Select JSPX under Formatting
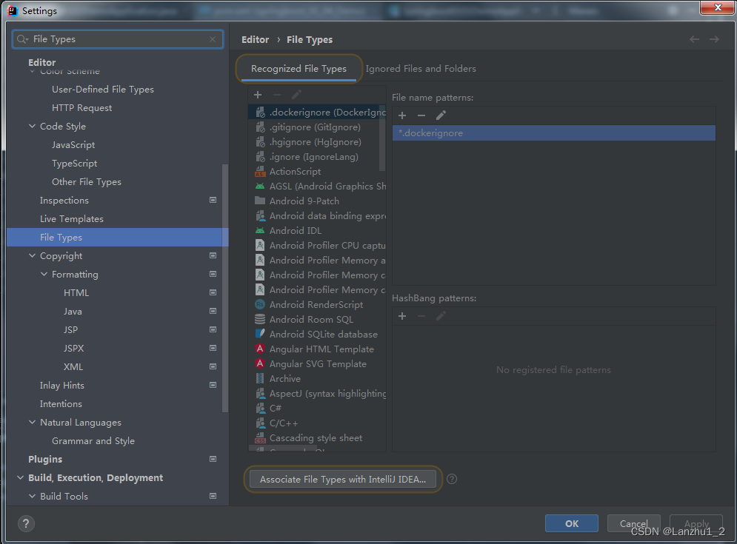This screenshot has height=544, width=737. coord(74,349)
